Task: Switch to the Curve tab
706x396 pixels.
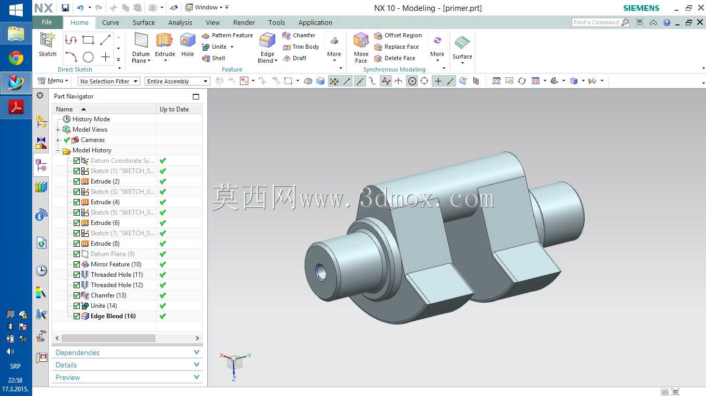Action: (110, 22)
